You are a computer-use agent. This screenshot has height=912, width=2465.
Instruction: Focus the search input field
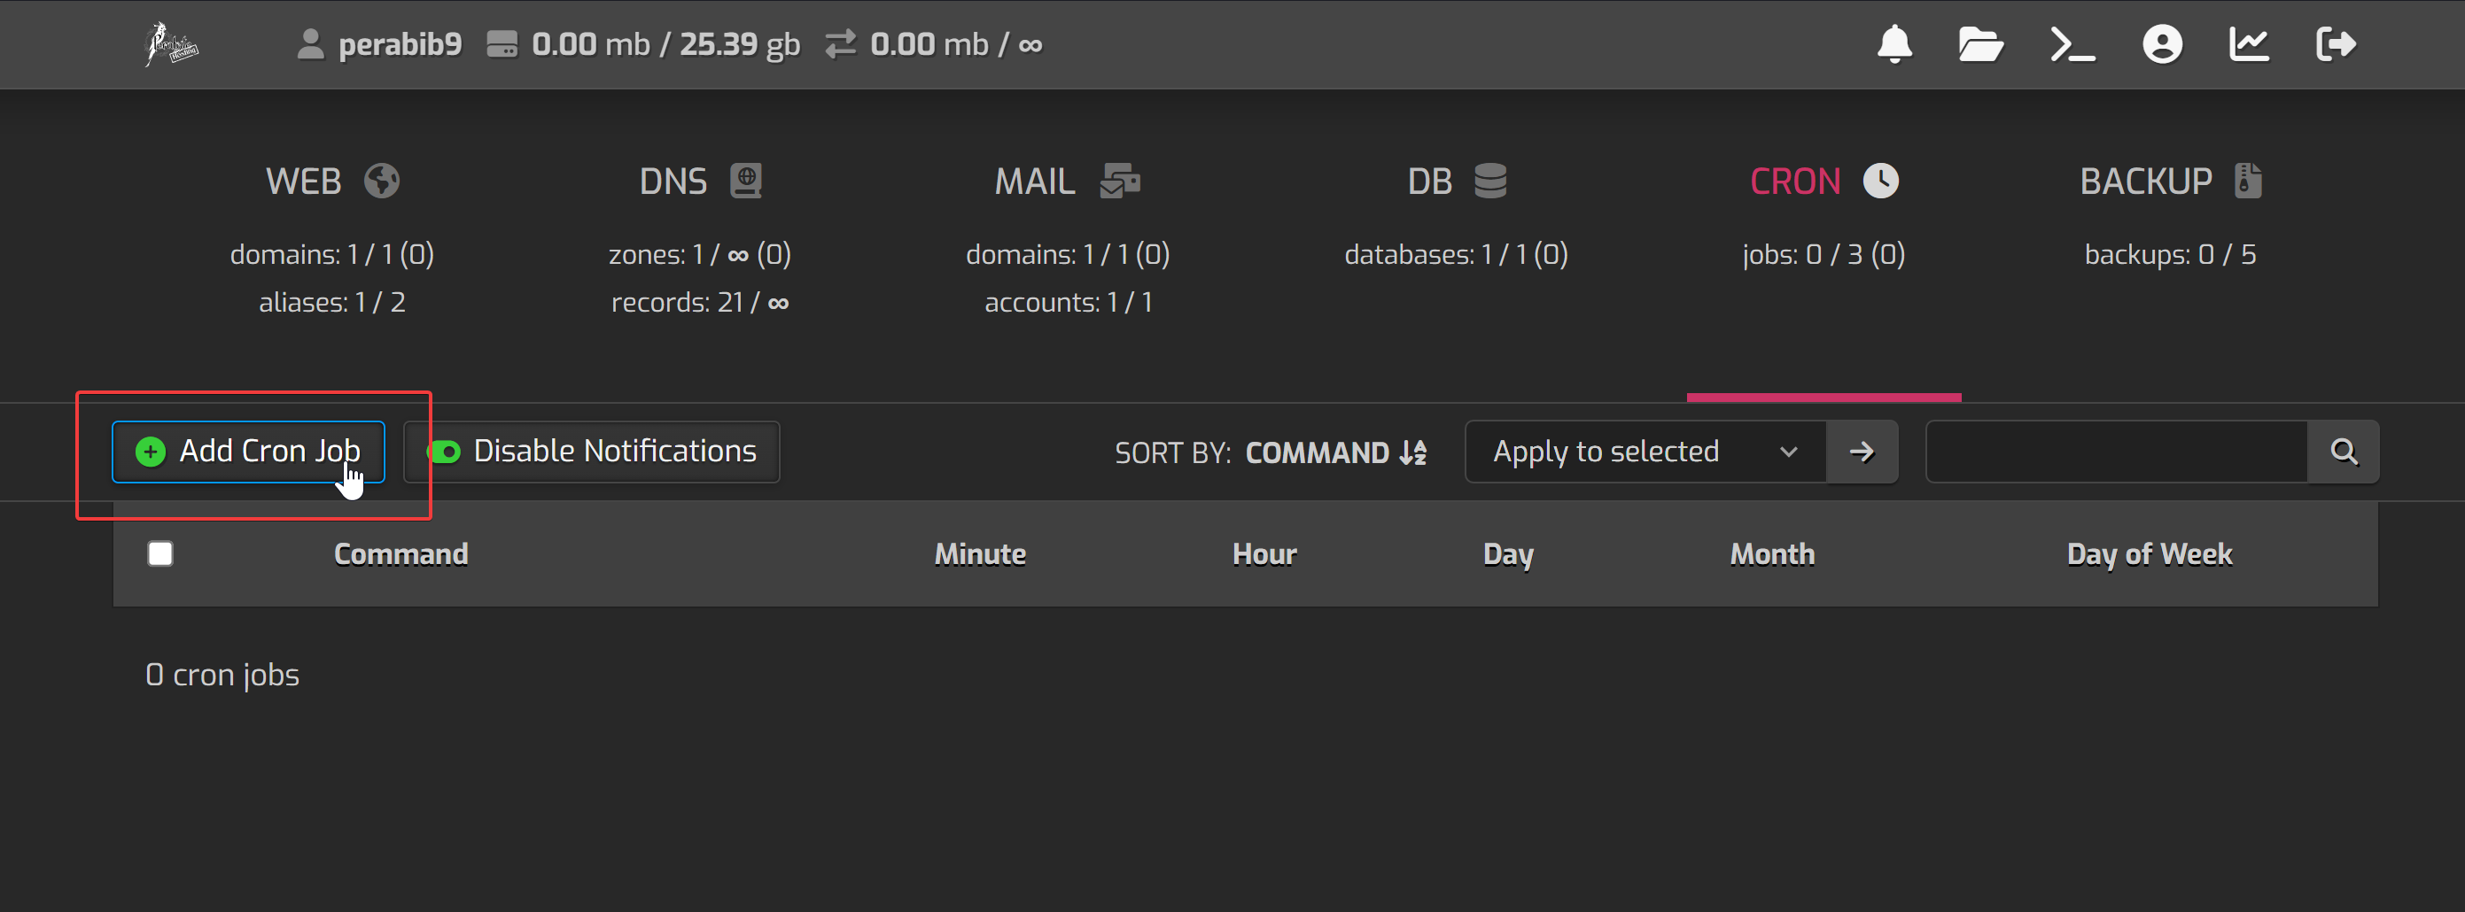point(2116,452)
